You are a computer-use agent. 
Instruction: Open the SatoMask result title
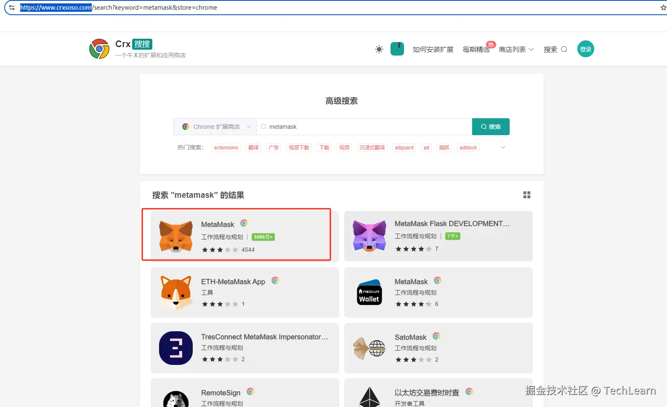point(411,337)
